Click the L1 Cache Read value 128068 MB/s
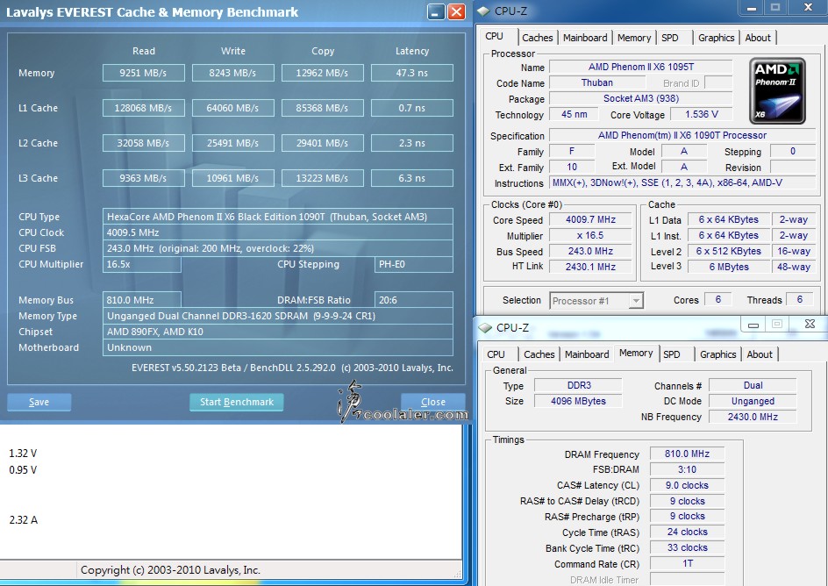 coord(144,108)
